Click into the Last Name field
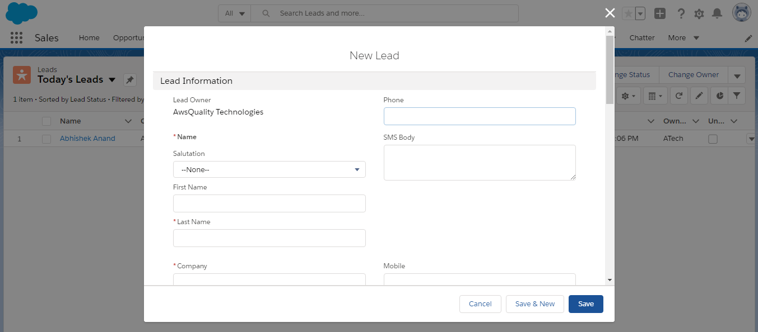Viewport: 758px width, 332px height. pos(269,238)
